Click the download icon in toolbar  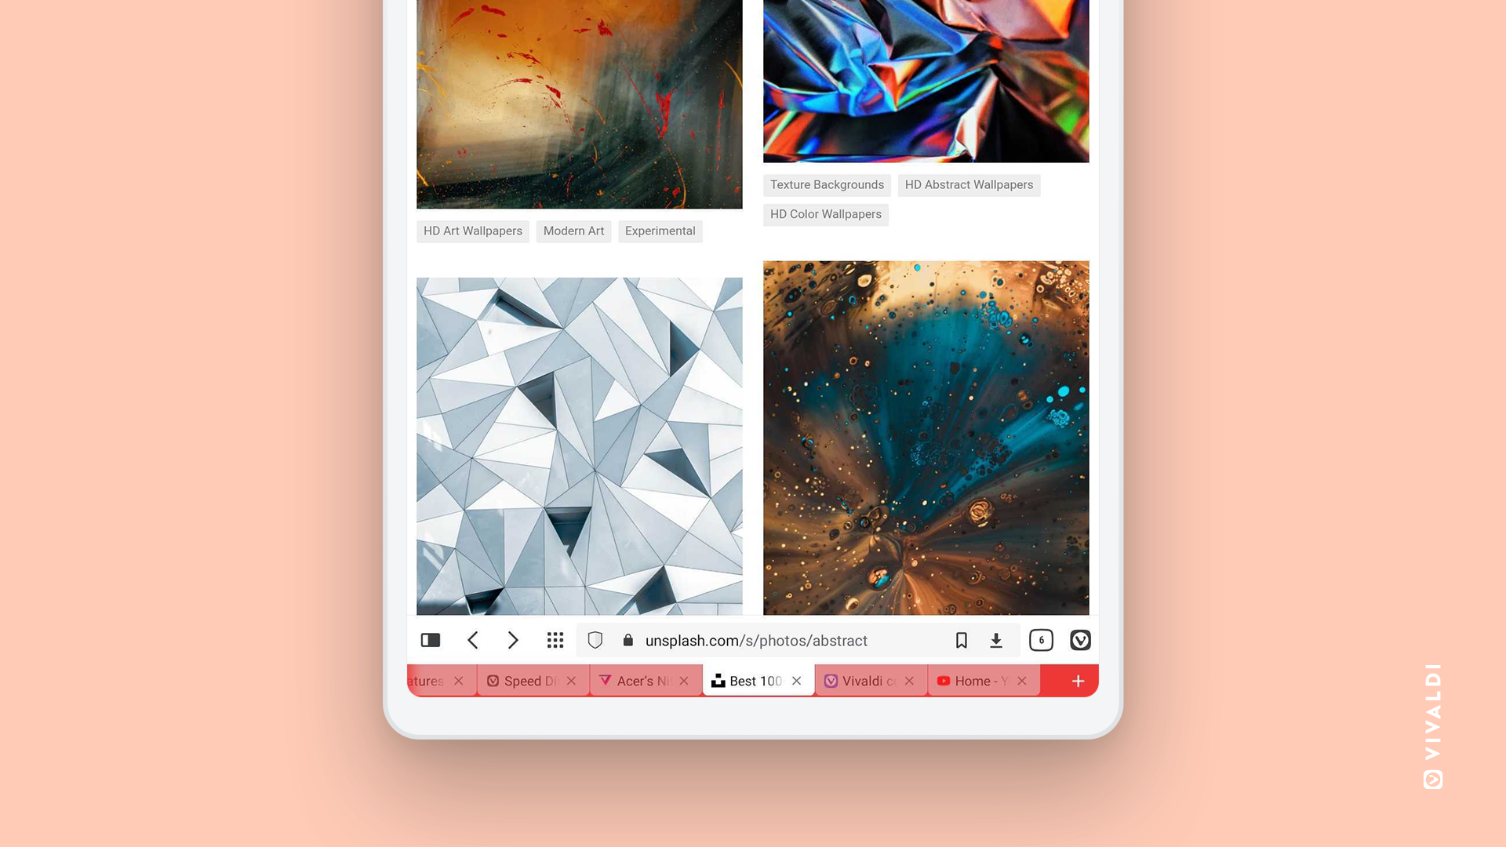(995, 640)
